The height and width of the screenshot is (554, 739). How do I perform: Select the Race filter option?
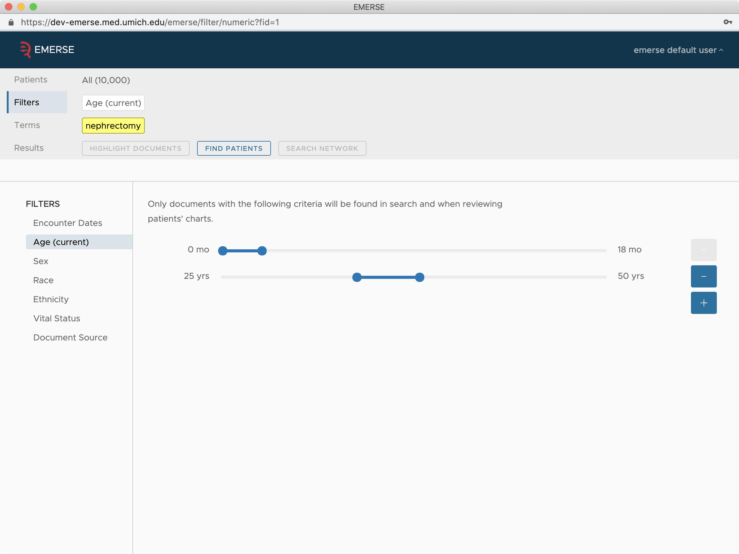tap(43, 280)
